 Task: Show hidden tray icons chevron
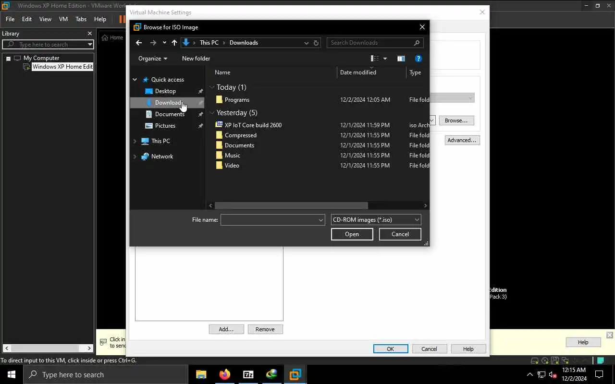[x=530, y=375]
